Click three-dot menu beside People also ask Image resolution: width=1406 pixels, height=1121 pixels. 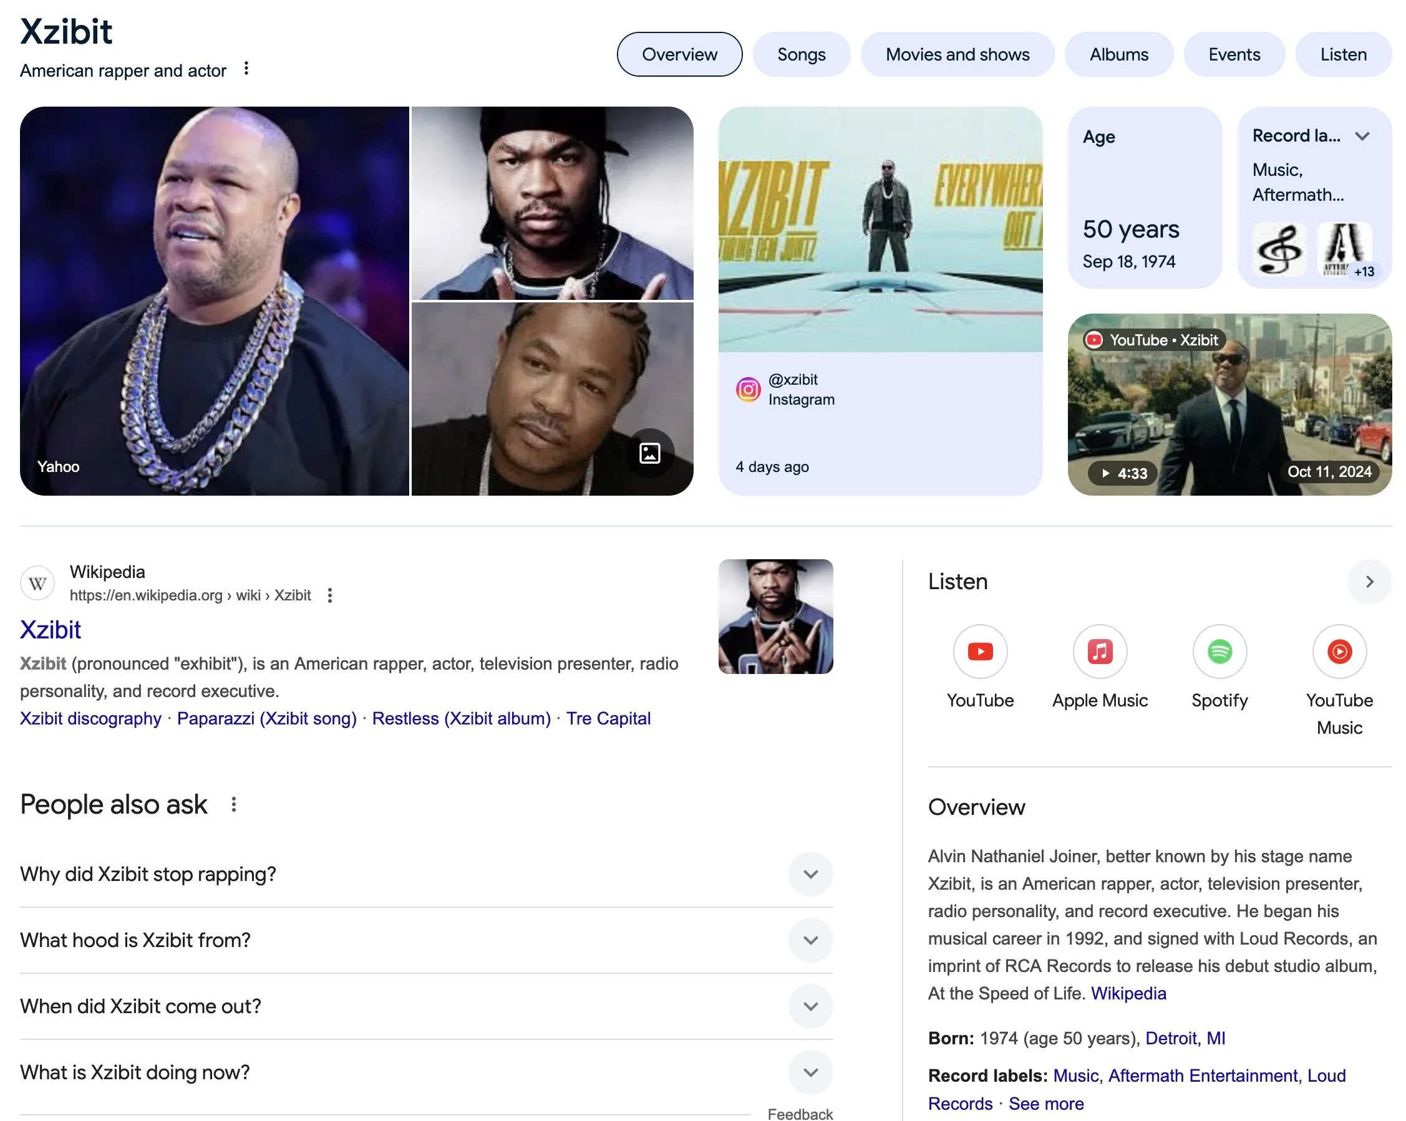(233, 804)
